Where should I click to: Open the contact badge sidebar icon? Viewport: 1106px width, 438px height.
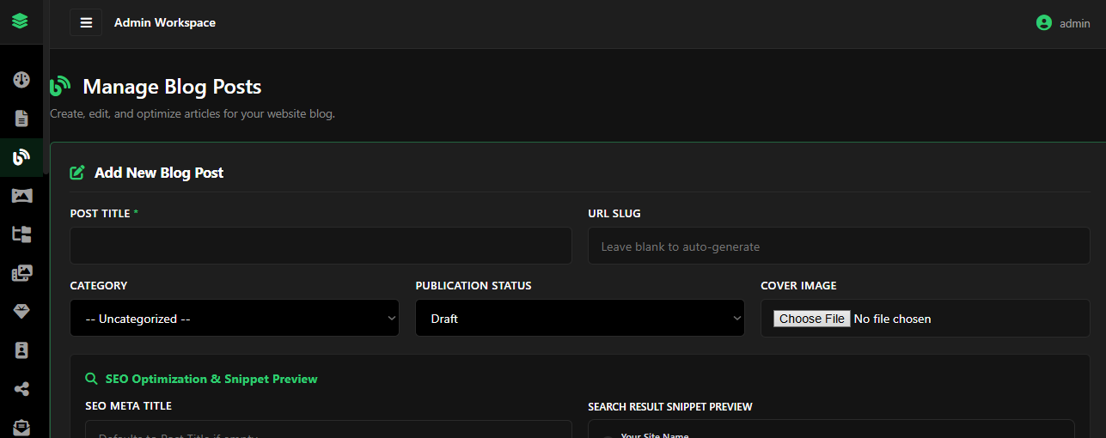(21, 350)
